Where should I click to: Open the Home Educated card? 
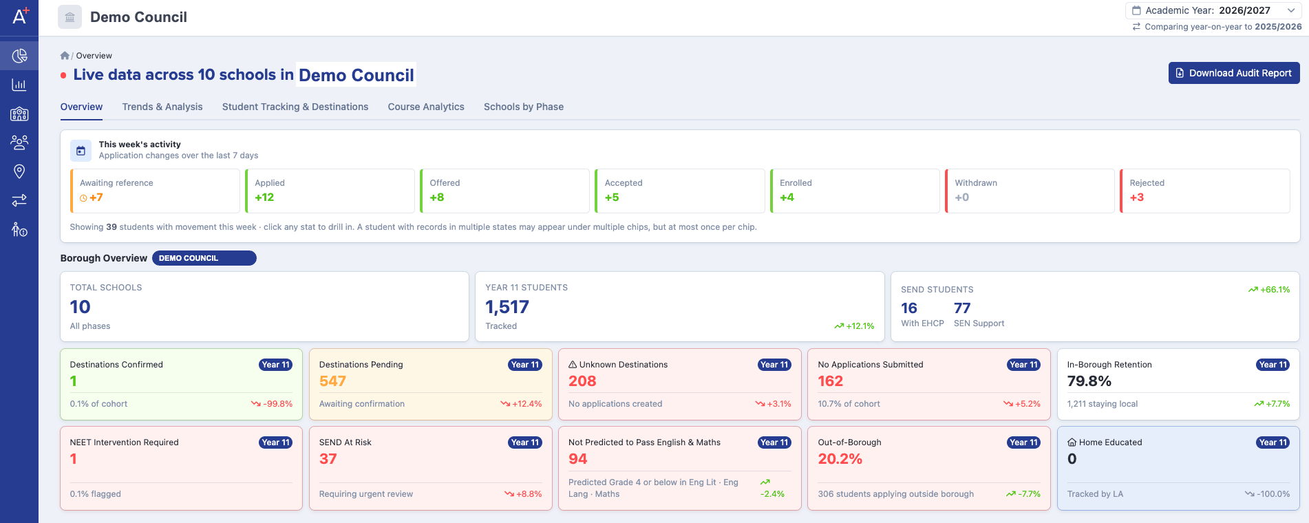1178,468
